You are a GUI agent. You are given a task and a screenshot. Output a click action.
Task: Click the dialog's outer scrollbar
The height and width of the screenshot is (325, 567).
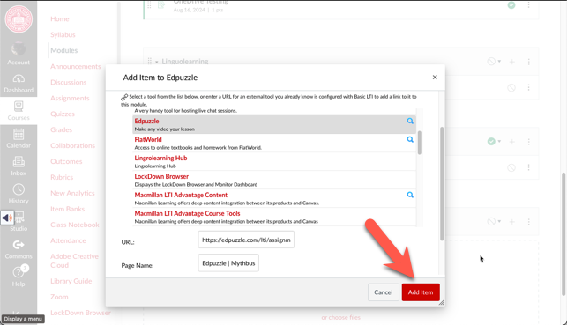pyautogui.click(x=442, y=183)
